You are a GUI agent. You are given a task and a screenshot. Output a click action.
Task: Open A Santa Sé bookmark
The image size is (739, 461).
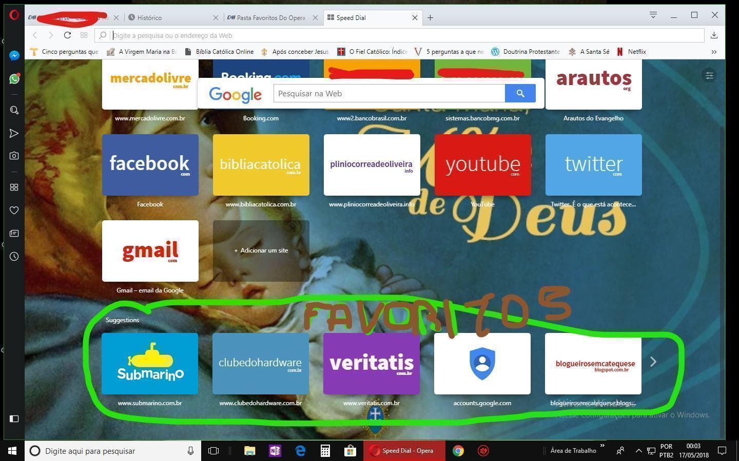(589, 52)
